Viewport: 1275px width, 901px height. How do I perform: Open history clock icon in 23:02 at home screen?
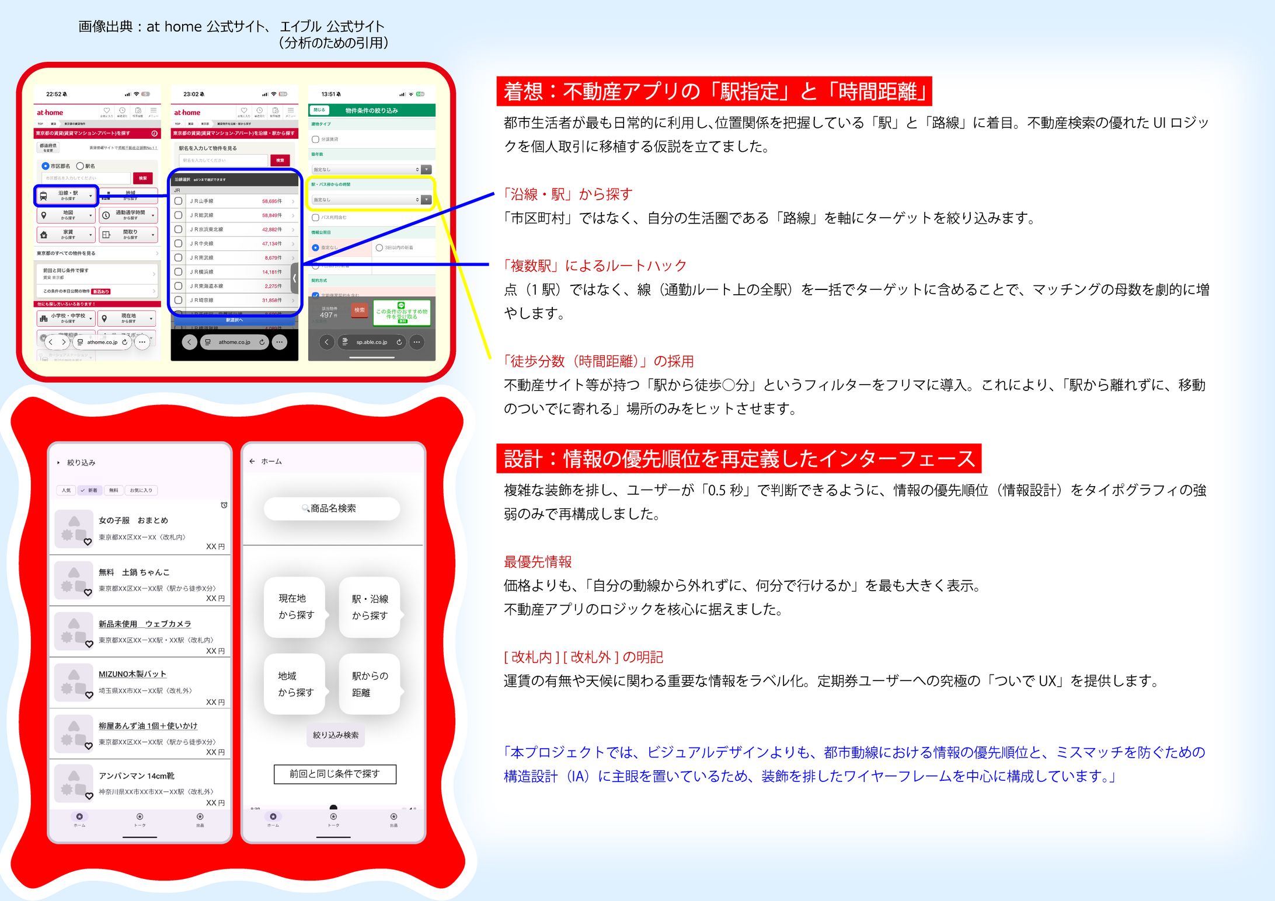[260, 111]
